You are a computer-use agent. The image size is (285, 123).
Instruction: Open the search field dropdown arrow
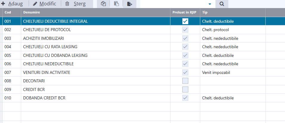(x=210, y=4)
